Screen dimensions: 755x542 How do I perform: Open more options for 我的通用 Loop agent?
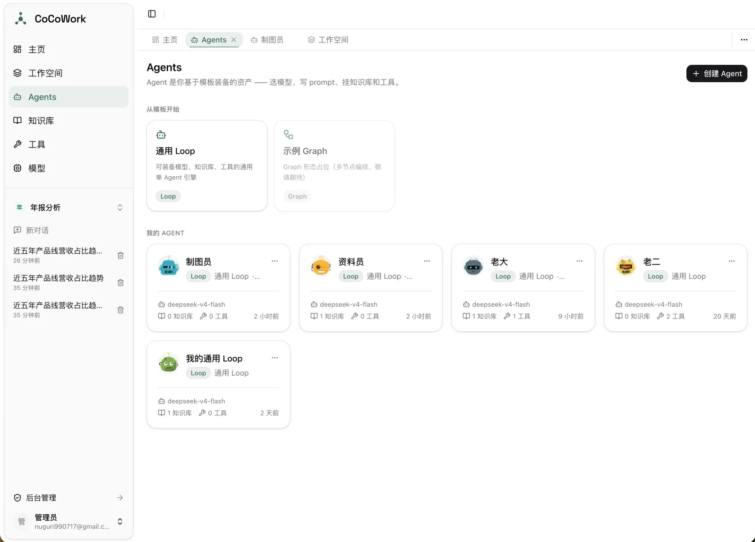pos(275,358)
